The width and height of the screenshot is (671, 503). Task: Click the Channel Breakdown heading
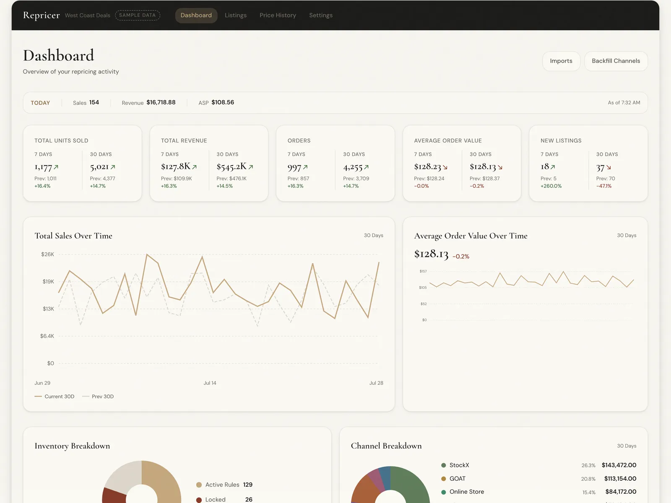(x=386, y=446)
